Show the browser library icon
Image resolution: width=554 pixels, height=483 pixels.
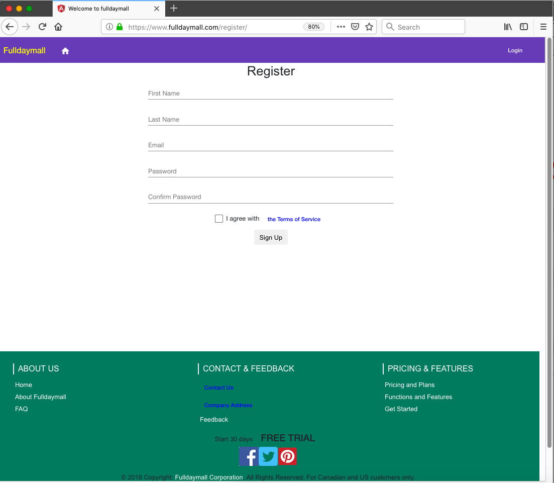coord(508,27)
